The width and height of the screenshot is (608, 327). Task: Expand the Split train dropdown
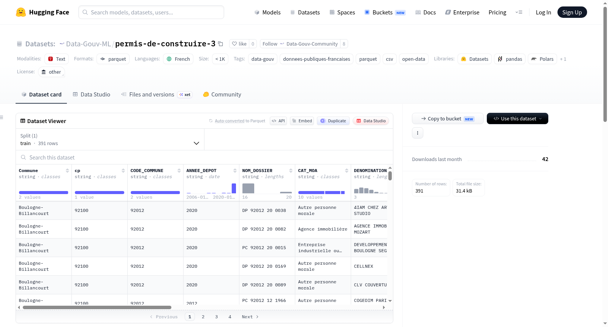[110, 139]
